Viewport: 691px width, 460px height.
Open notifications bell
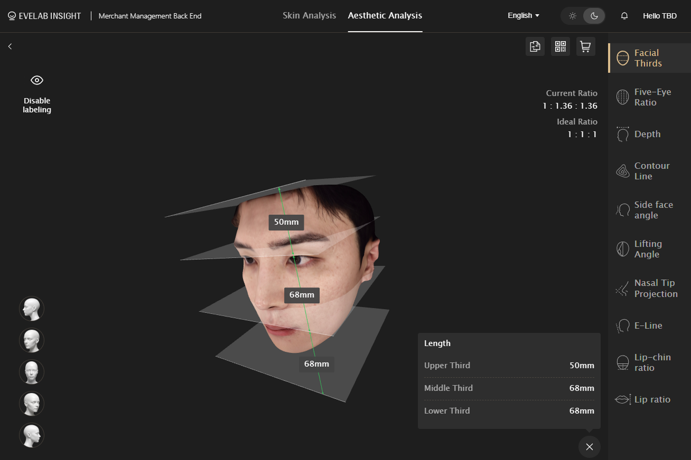(624, 16)
